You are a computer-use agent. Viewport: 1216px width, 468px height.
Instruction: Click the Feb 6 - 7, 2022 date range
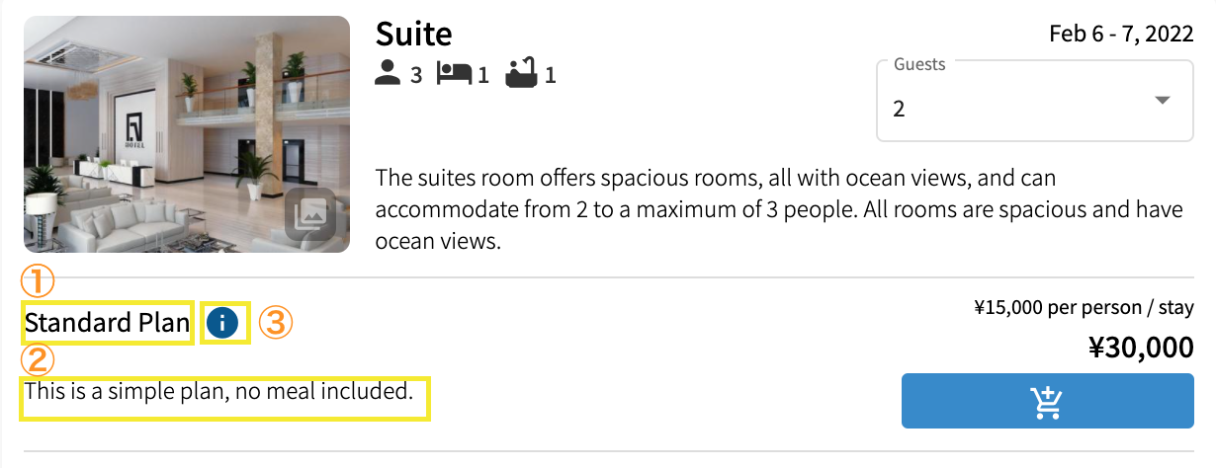coord(1121,35)
